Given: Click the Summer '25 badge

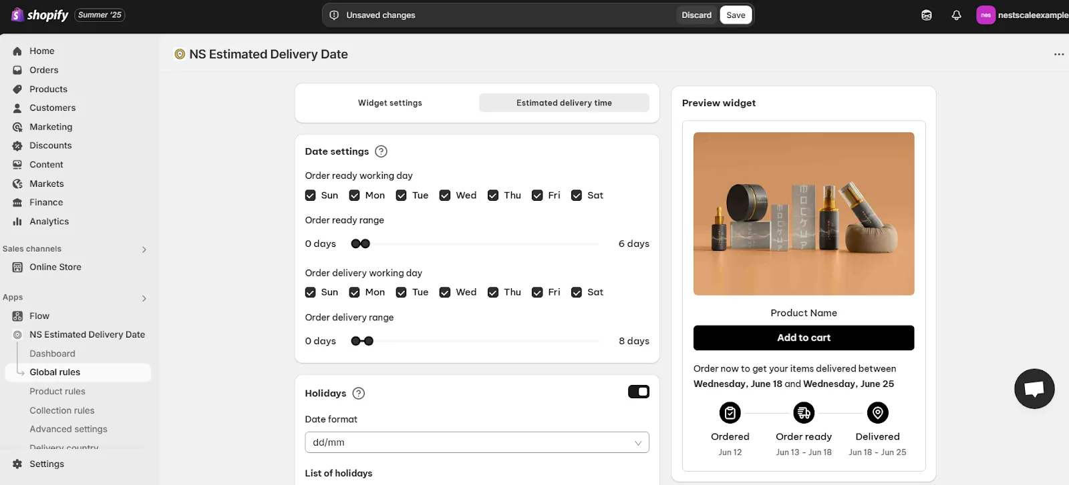Looking at the screenshot, I should [100, 15].
